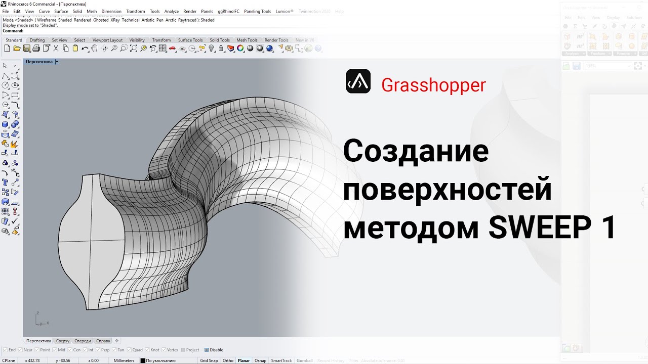Open the Millimeters units pane in status bar
The width and height of the screenshot is (648, 364).
coord(124,360)
